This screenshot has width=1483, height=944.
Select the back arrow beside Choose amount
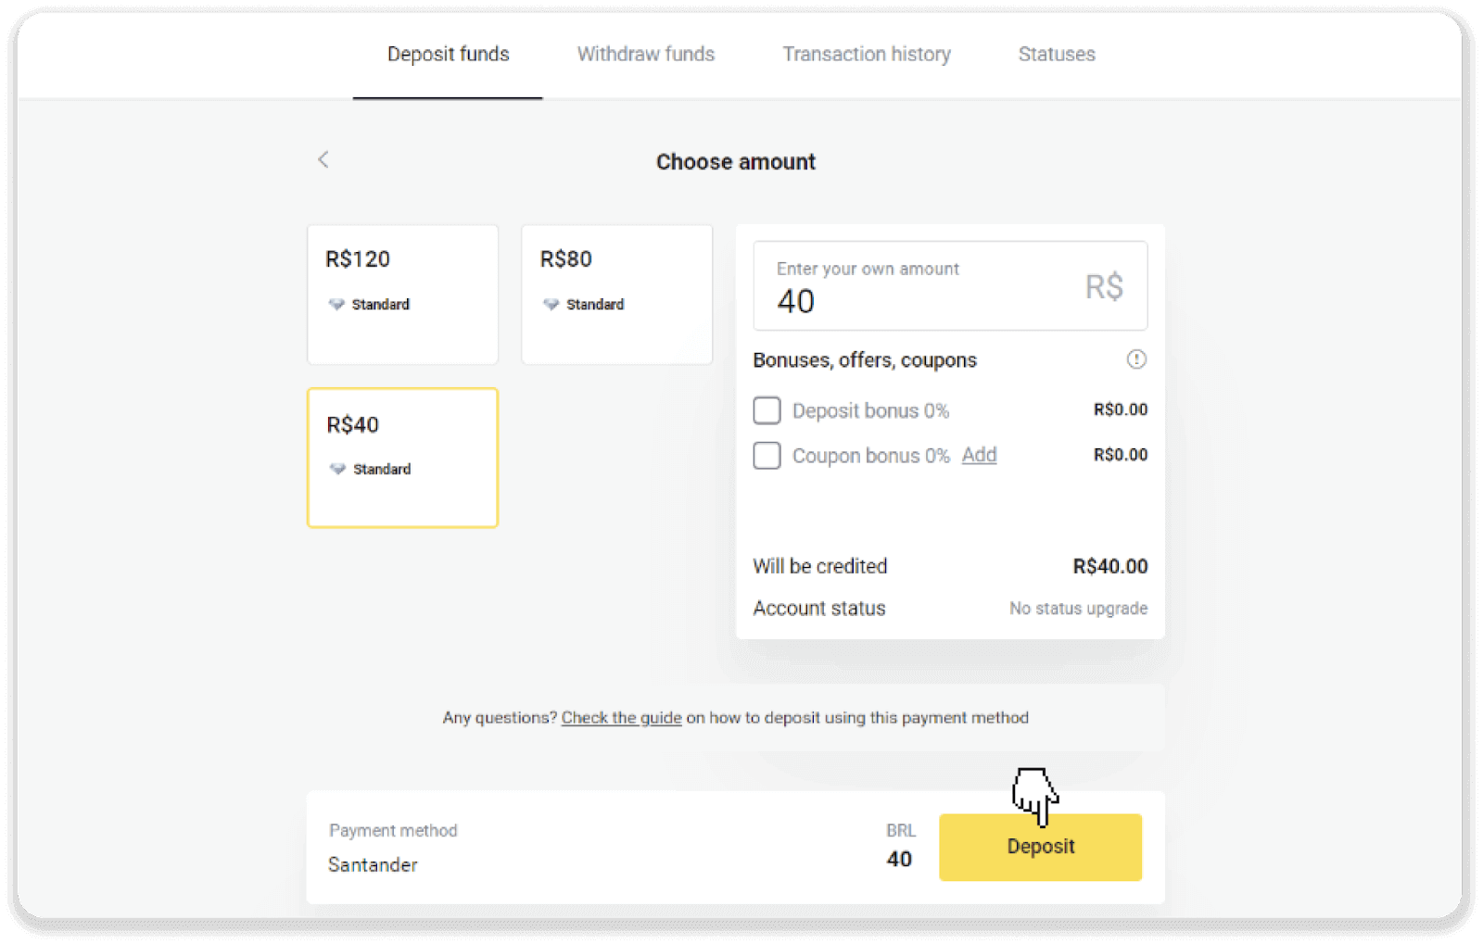click(x=323, y=159)
